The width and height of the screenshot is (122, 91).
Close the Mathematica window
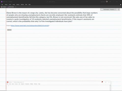point(109,82)
